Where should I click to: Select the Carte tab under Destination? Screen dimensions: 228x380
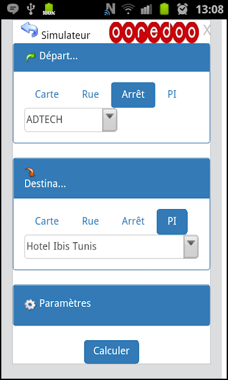pos(47,221)
